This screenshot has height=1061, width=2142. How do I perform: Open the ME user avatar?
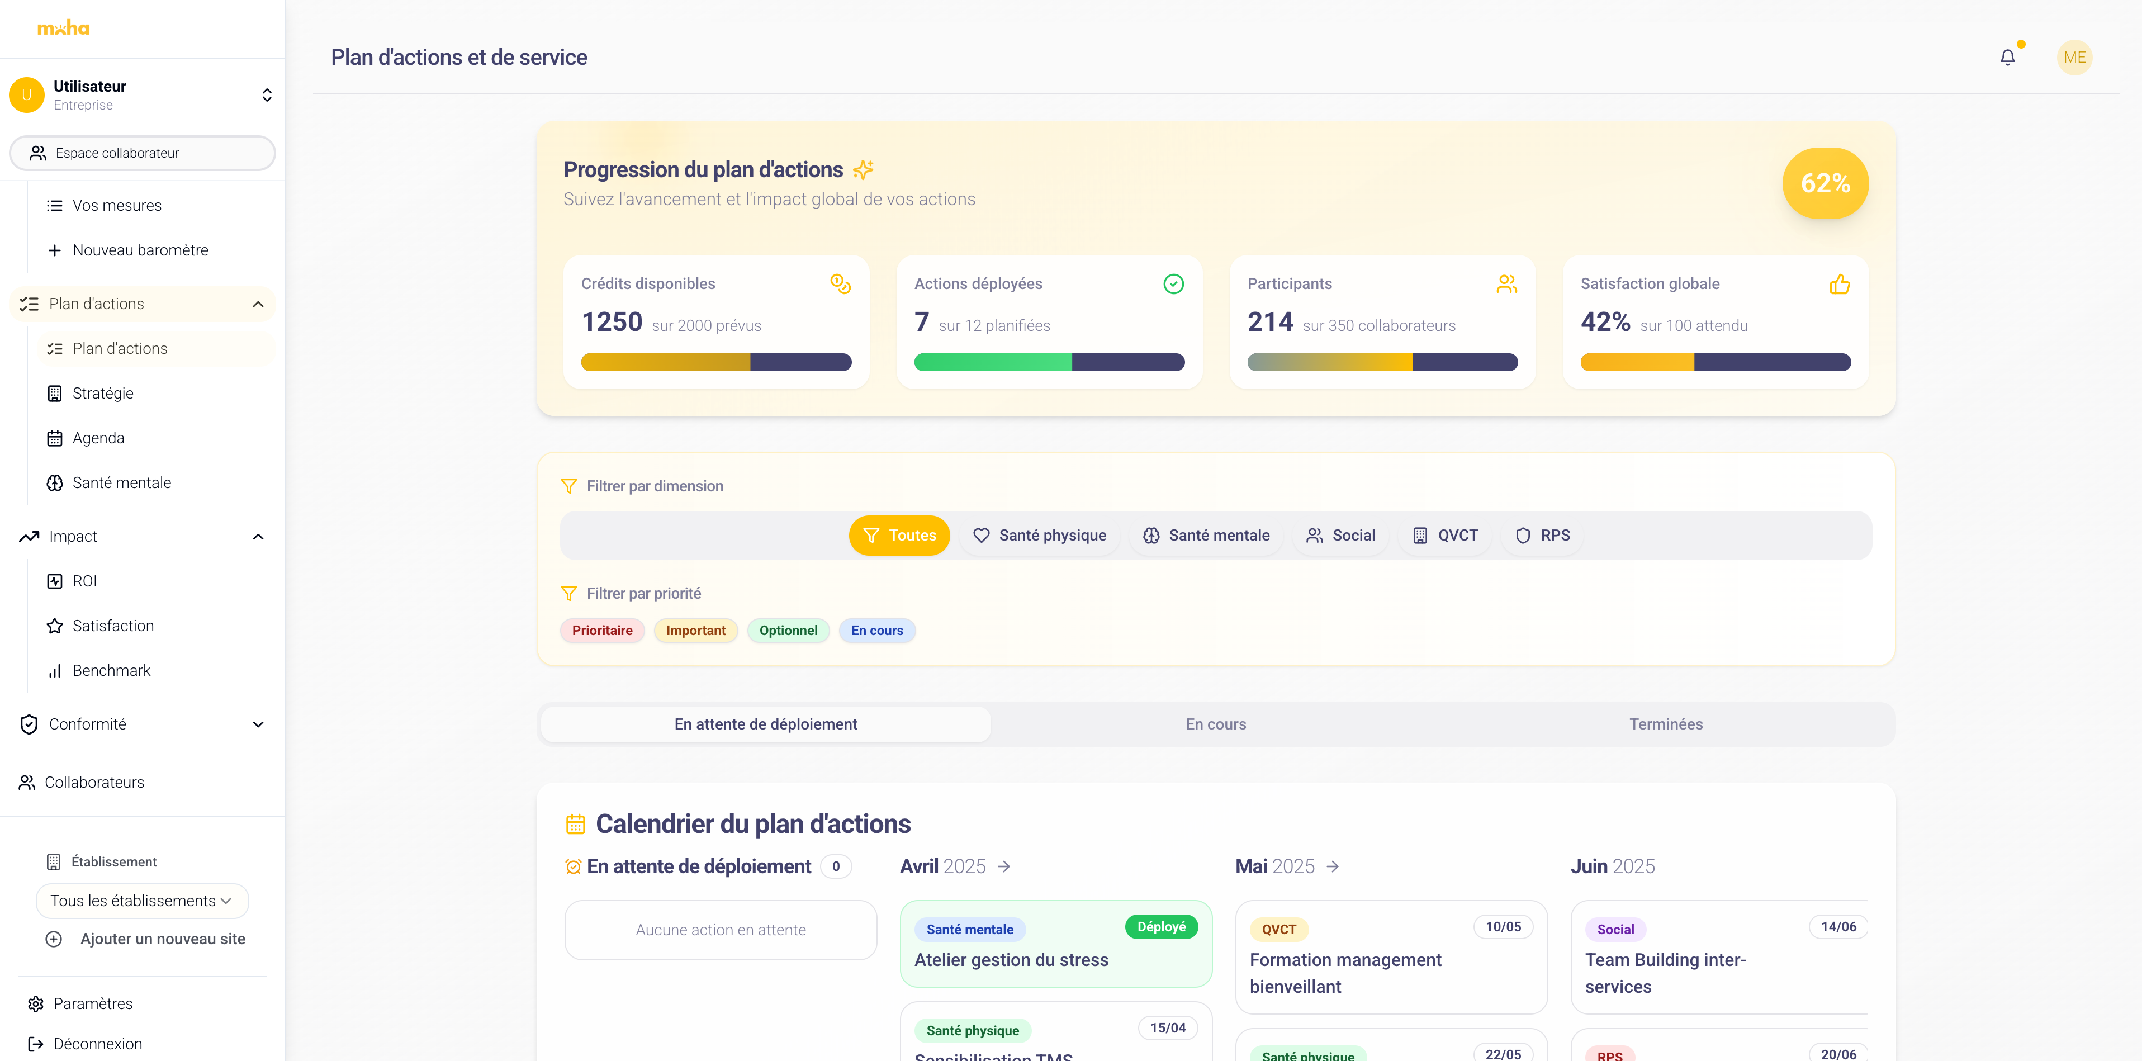pos(2074,58)
